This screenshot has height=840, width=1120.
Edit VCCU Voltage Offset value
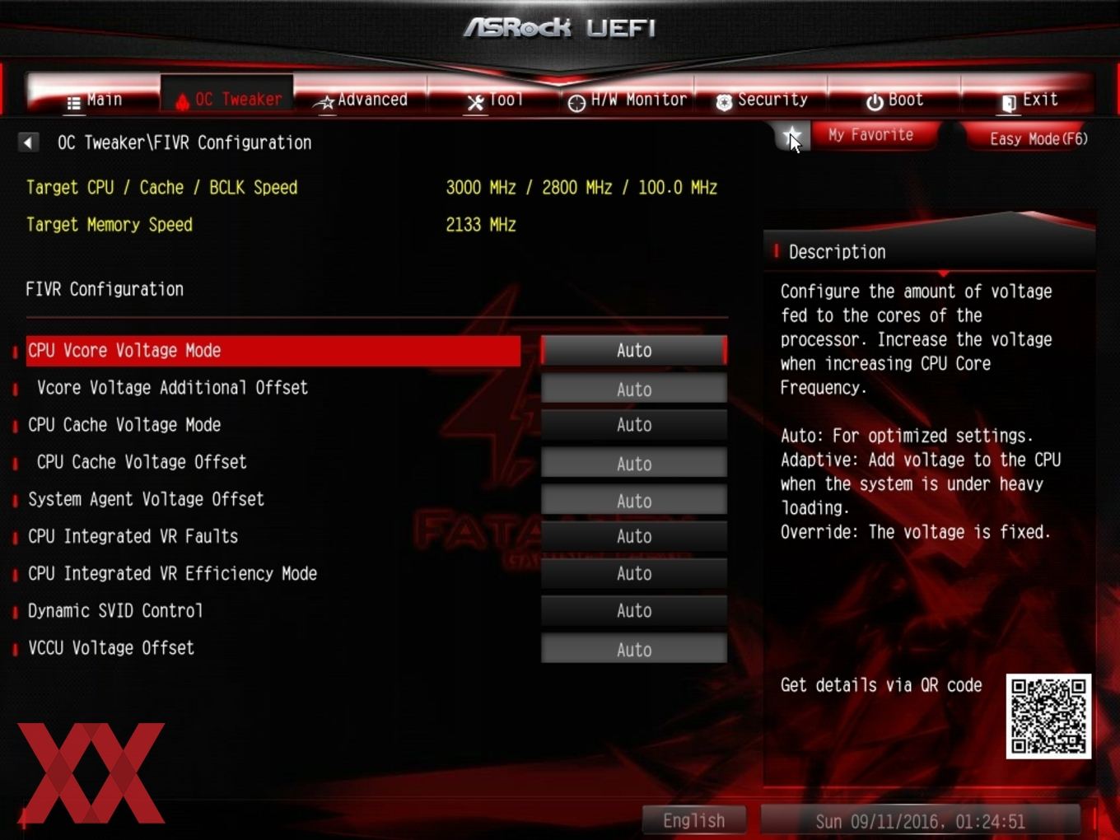634,650
